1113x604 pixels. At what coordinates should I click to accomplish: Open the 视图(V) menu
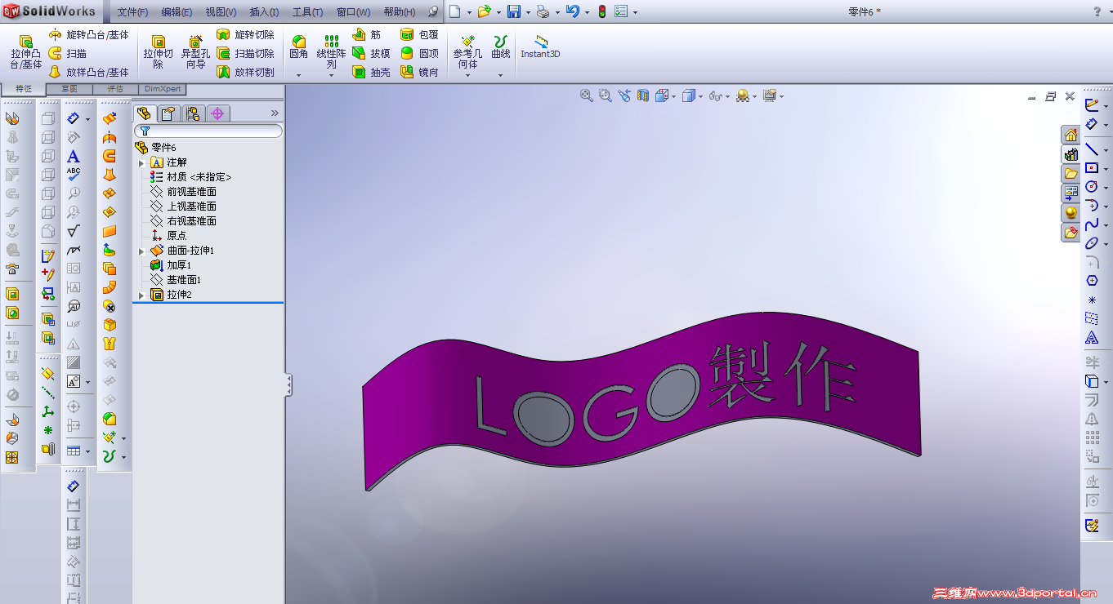pyautogui.click(x=221, y=12)
